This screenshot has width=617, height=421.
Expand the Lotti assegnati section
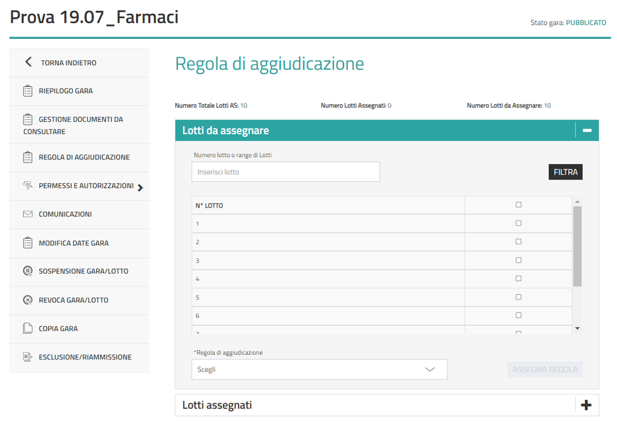586,405
